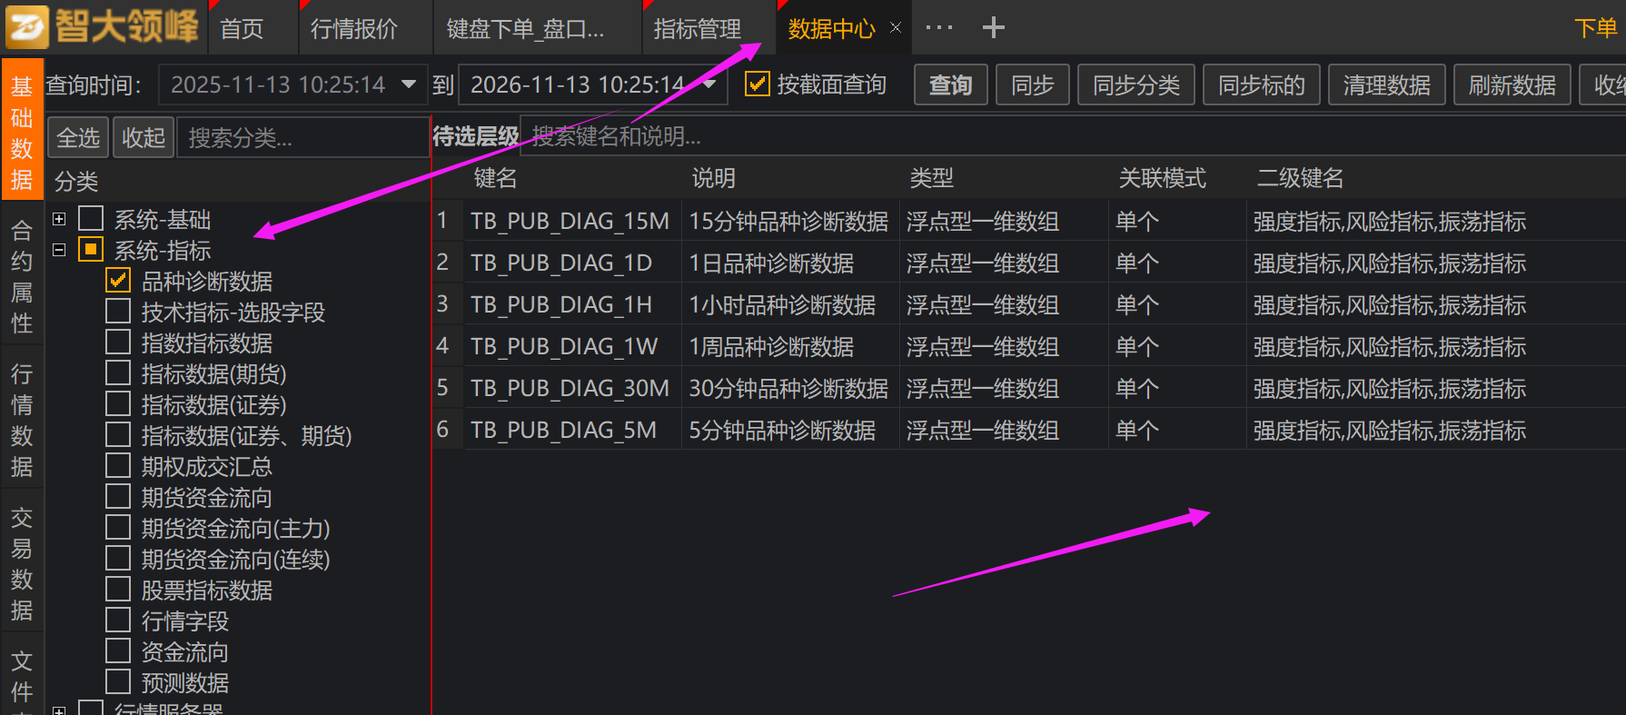This screenshot has width=1626, height=715.
Task: Collapse the 系统-指标 tree node
Action: 59,250
